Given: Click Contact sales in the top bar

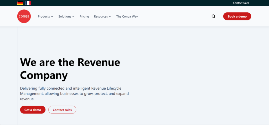Looking at the screenshot, I should 241,3.
